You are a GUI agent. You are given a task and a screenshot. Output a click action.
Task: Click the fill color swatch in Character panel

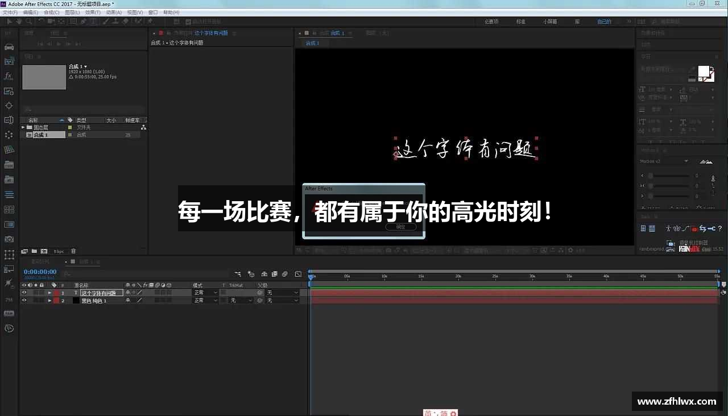click(x=704, y=72)
